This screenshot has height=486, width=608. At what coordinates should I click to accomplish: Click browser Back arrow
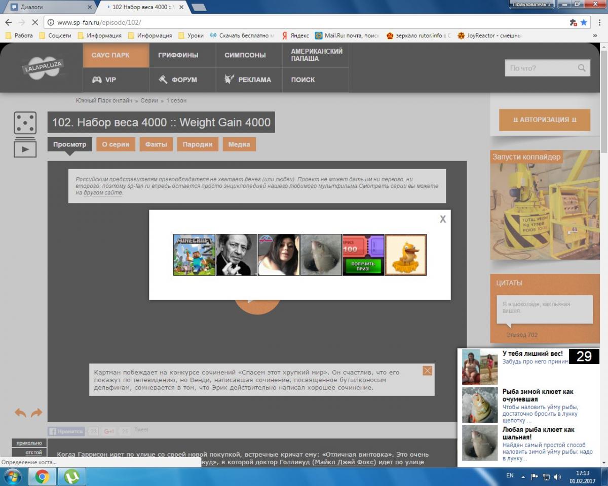tap(8, 23)
